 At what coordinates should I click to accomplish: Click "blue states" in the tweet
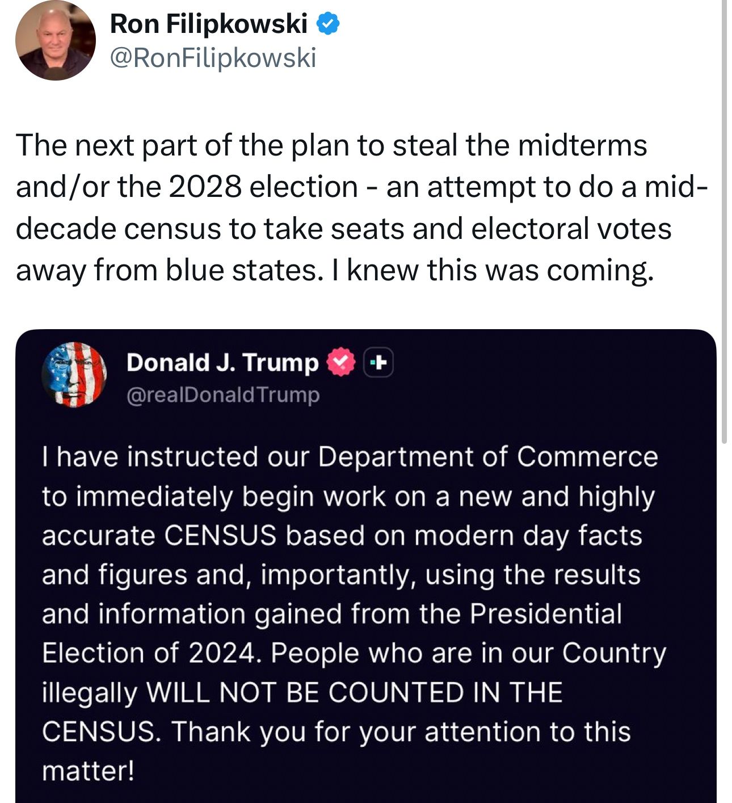(x=241, y=270)
